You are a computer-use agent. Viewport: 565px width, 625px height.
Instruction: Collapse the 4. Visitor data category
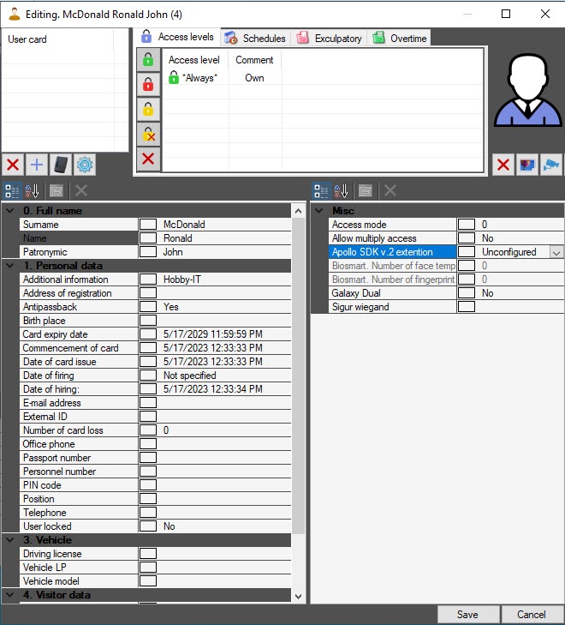[10, 595]
